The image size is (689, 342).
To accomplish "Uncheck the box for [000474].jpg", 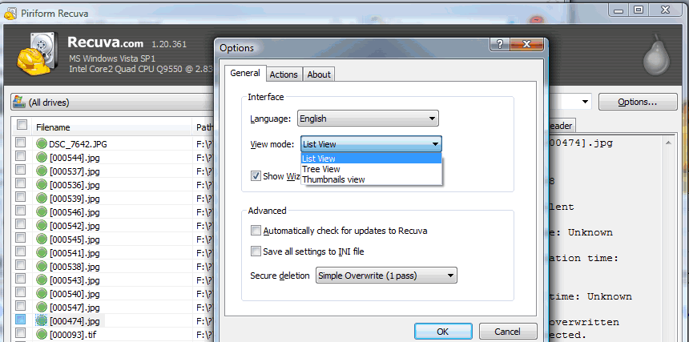I will point(21,320).
